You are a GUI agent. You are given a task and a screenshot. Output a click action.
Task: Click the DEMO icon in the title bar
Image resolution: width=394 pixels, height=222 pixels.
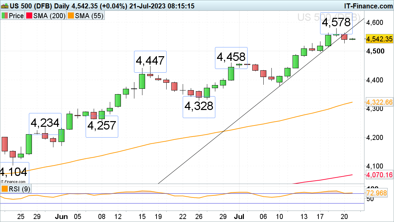[x=5, y=6]
